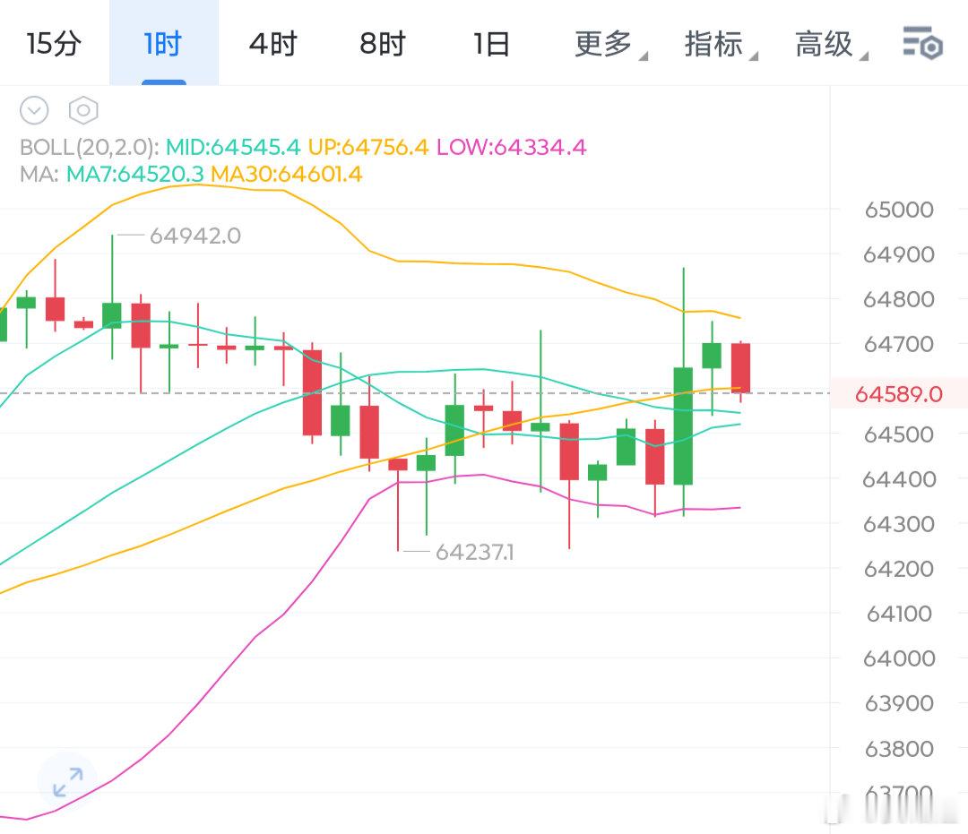This screenshot has height=834, width=968.
Task: Click the 64500 price axis label
Action: [899, 434]
